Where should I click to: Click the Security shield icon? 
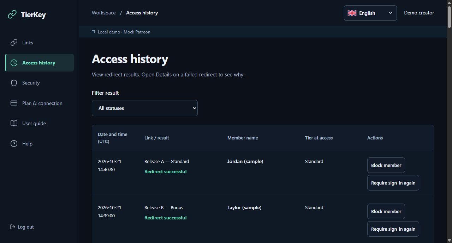[14, 83]
